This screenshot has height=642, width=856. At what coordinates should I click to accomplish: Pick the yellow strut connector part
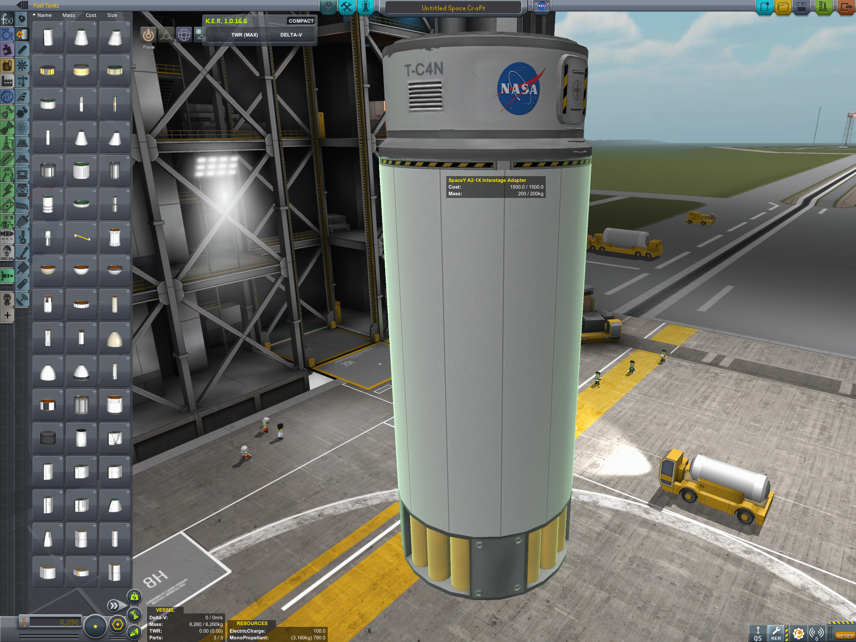click(x=82, y=238)
